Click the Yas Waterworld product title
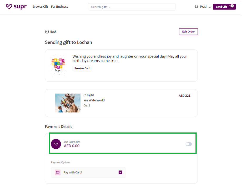This screenshot has width=242, height=185. (x=94, y=100)
